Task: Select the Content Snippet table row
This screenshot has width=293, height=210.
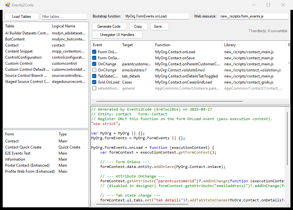Action: click(x=45, y=51)
